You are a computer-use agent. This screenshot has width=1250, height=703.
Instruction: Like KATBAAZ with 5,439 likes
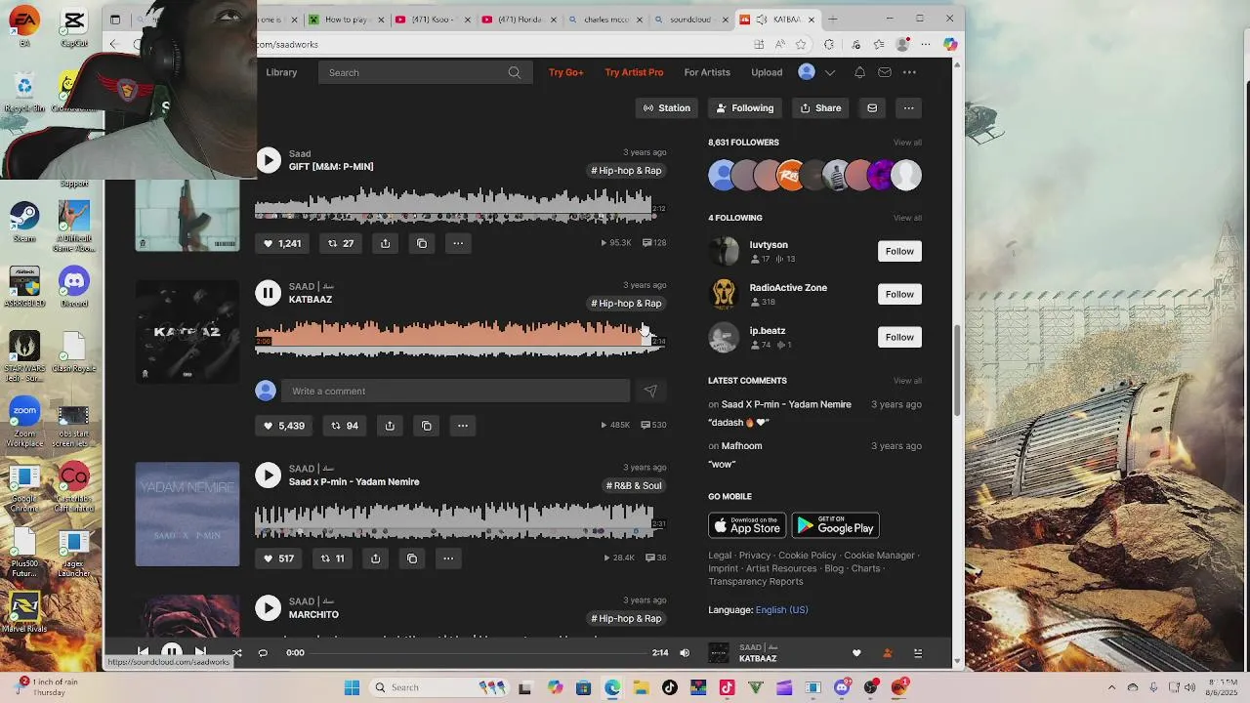coord(284,426)
